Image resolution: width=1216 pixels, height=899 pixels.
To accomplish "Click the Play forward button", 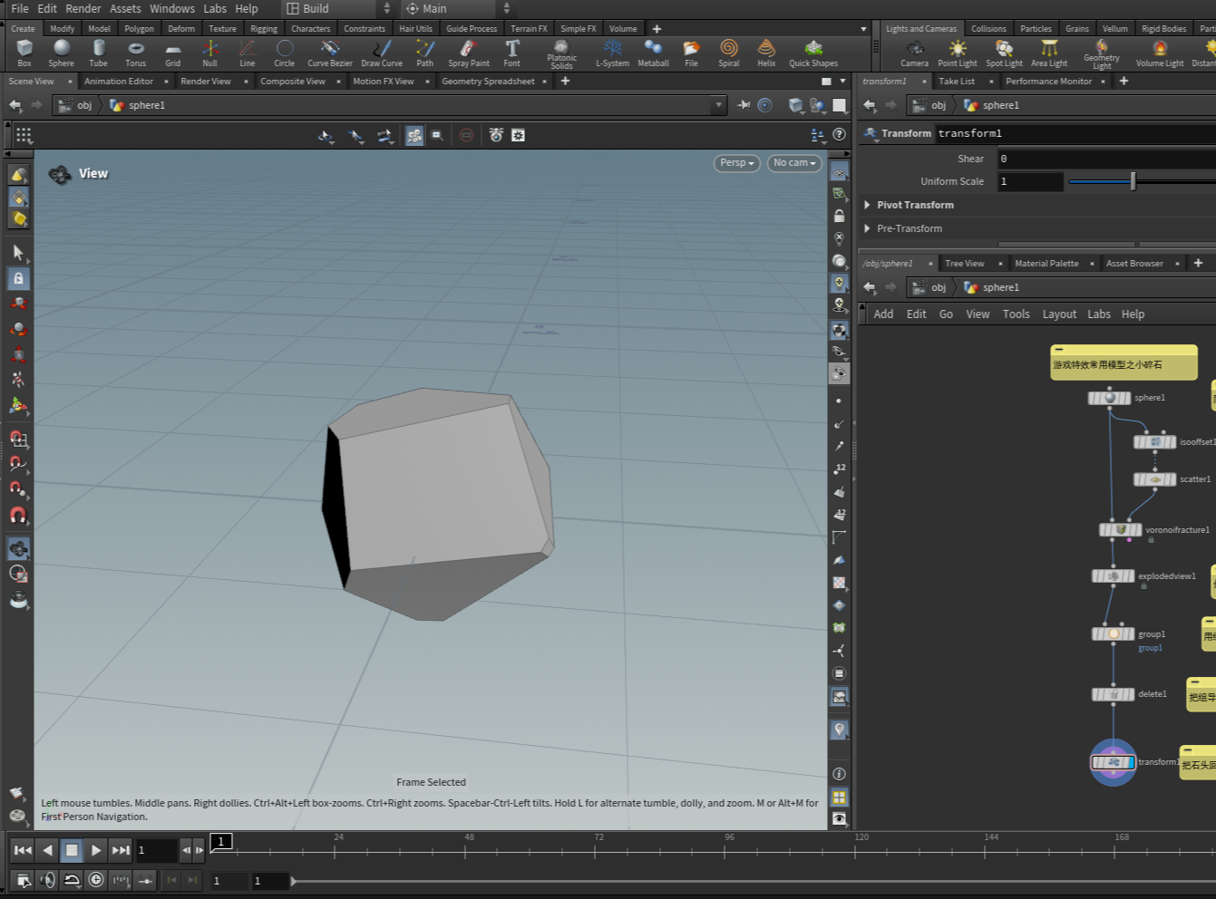I will 95,850.
